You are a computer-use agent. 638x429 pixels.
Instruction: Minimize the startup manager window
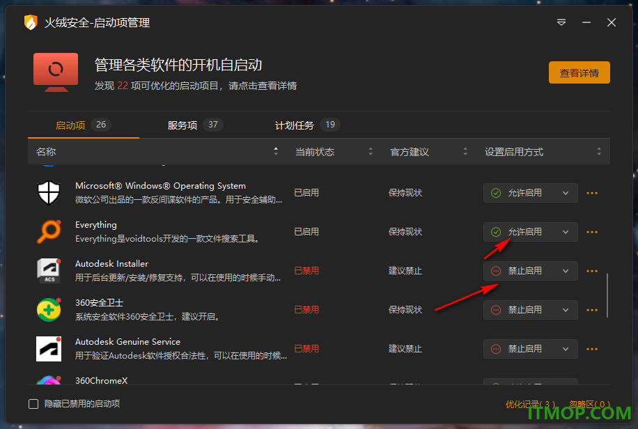click(x=586, y=22)
